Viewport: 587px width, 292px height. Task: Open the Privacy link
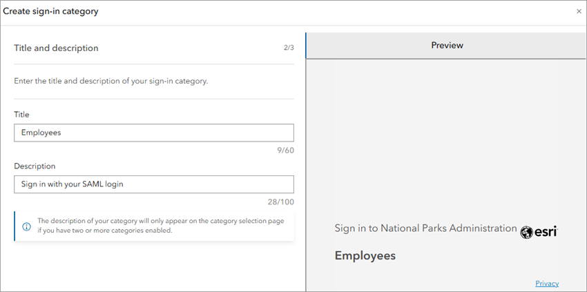[x=546, y=284]
